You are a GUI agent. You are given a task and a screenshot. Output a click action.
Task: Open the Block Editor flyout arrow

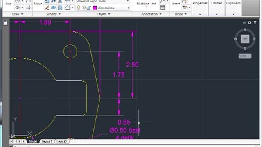click(x=189, y=7)
